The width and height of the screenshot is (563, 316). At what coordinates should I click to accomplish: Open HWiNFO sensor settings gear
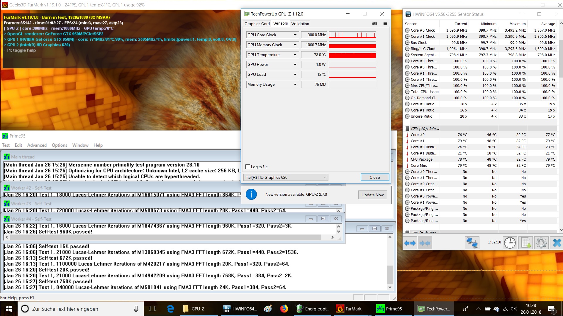pyautogui.click(x=541, y=243)
